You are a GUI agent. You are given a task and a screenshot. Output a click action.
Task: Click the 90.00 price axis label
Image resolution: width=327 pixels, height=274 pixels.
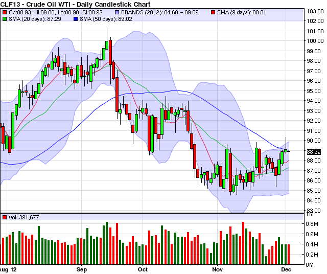(x=313, y=141)
